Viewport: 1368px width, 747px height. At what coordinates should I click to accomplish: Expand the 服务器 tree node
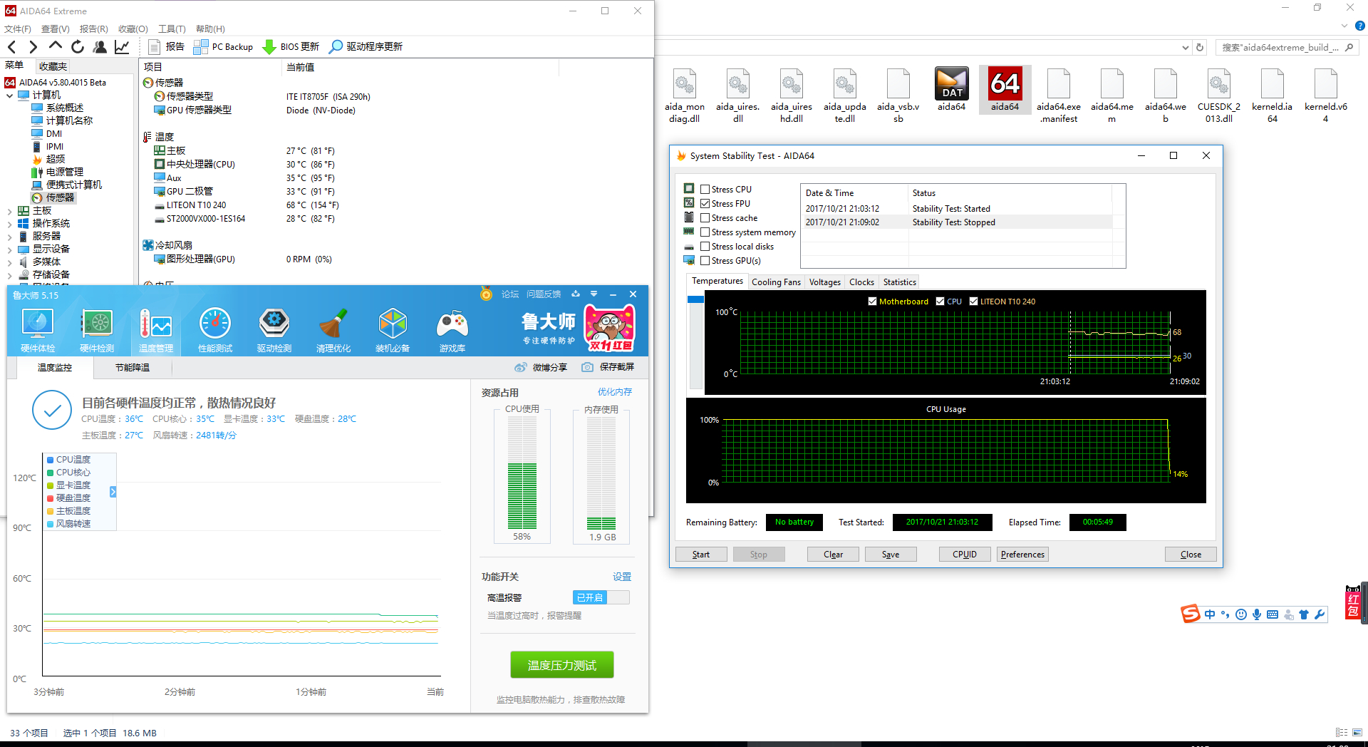point(10,237)
